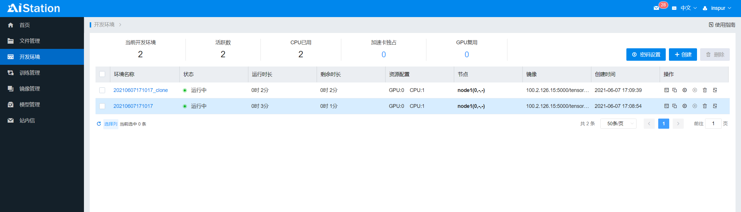Click the 密码设置 button
The height and width of the screenshot is (212, 741).
[x=646, y=55]
